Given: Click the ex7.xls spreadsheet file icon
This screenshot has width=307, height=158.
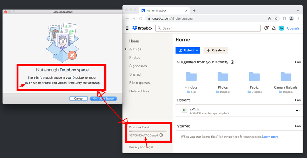Looking at the screenshot, I should pyautogui.click(x=184, y=110).
